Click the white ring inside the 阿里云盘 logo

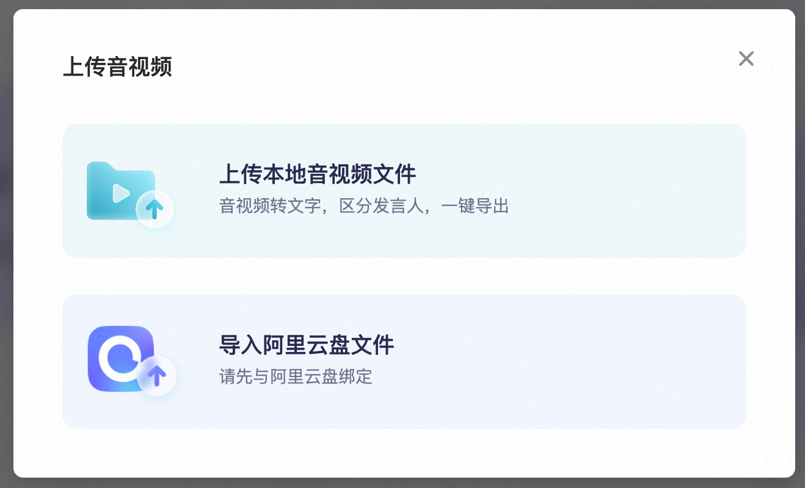coord(120,356)
